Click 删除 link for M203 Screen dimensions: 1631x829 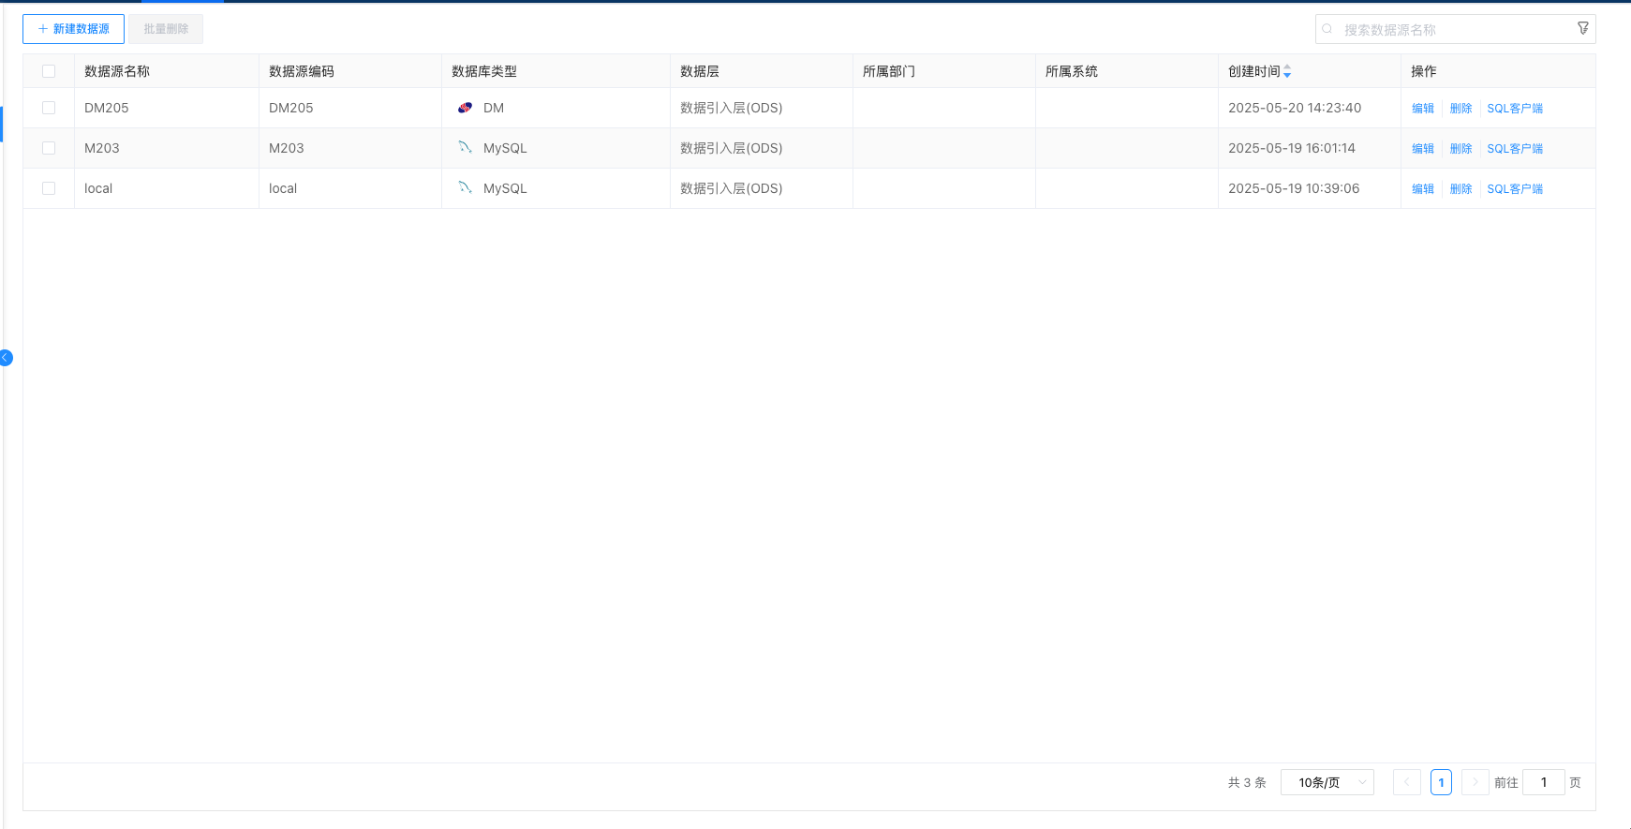[x=1460, y=149]
